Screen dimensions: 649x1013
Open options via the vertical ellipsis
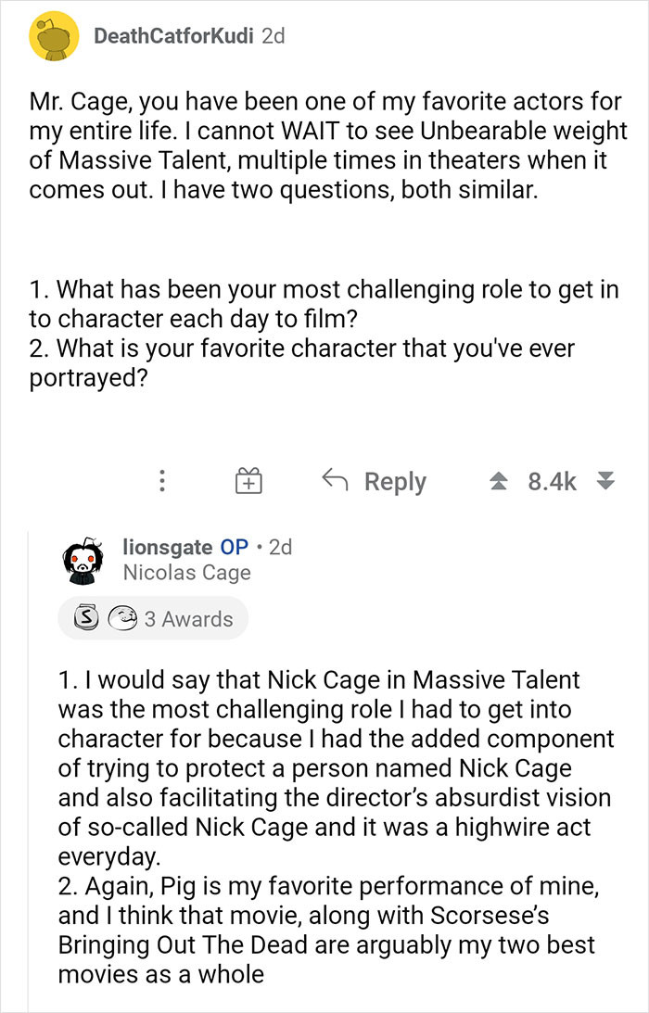click(162, 480)
